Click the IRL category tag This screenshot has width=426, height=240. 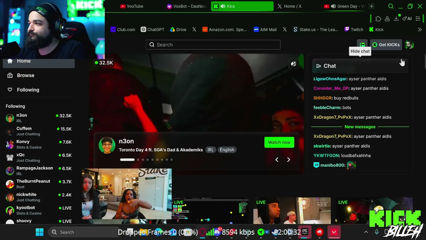coord(211,150)
